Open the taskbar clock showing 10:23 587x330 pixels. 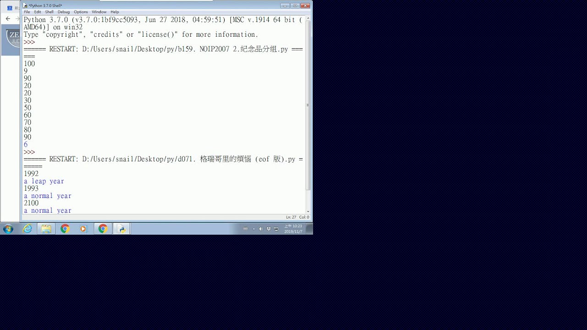[x=293, y=229]
